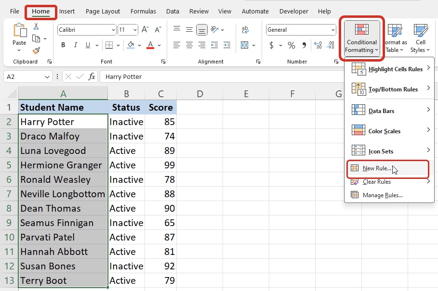Viewport: 438px width, 291px height.
Task: Click middle align icon
Action: point(189,29)
